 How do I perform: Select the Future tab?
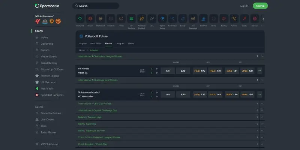point(108,43)
